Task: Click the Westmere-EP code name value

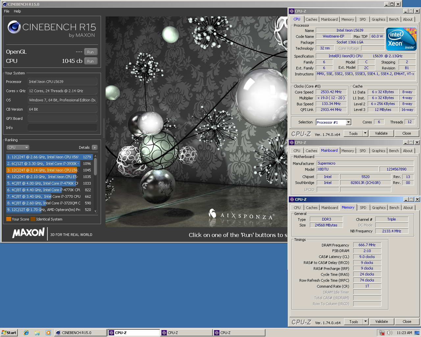Action: point(333,36)
